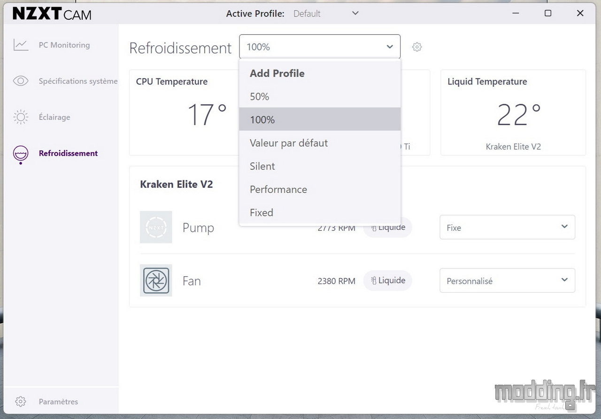
Task: Open Fan mode dropdown showing Personnalisé
Action: pyautogui.click(x=507, y=281)
